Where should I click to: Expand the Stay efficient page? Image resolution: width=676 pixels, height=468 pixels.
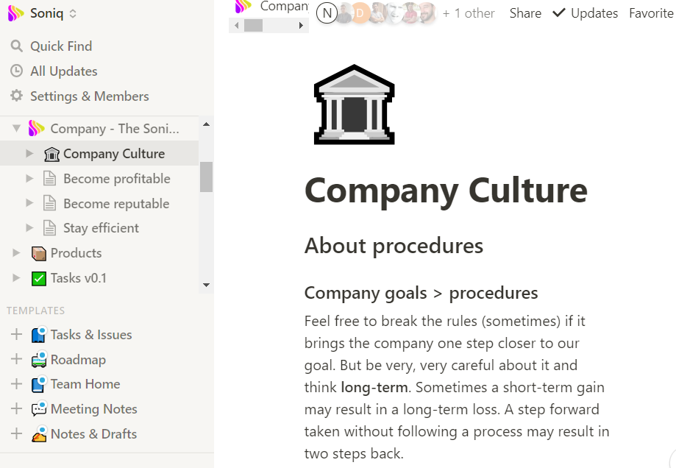[x=29, y=228]
